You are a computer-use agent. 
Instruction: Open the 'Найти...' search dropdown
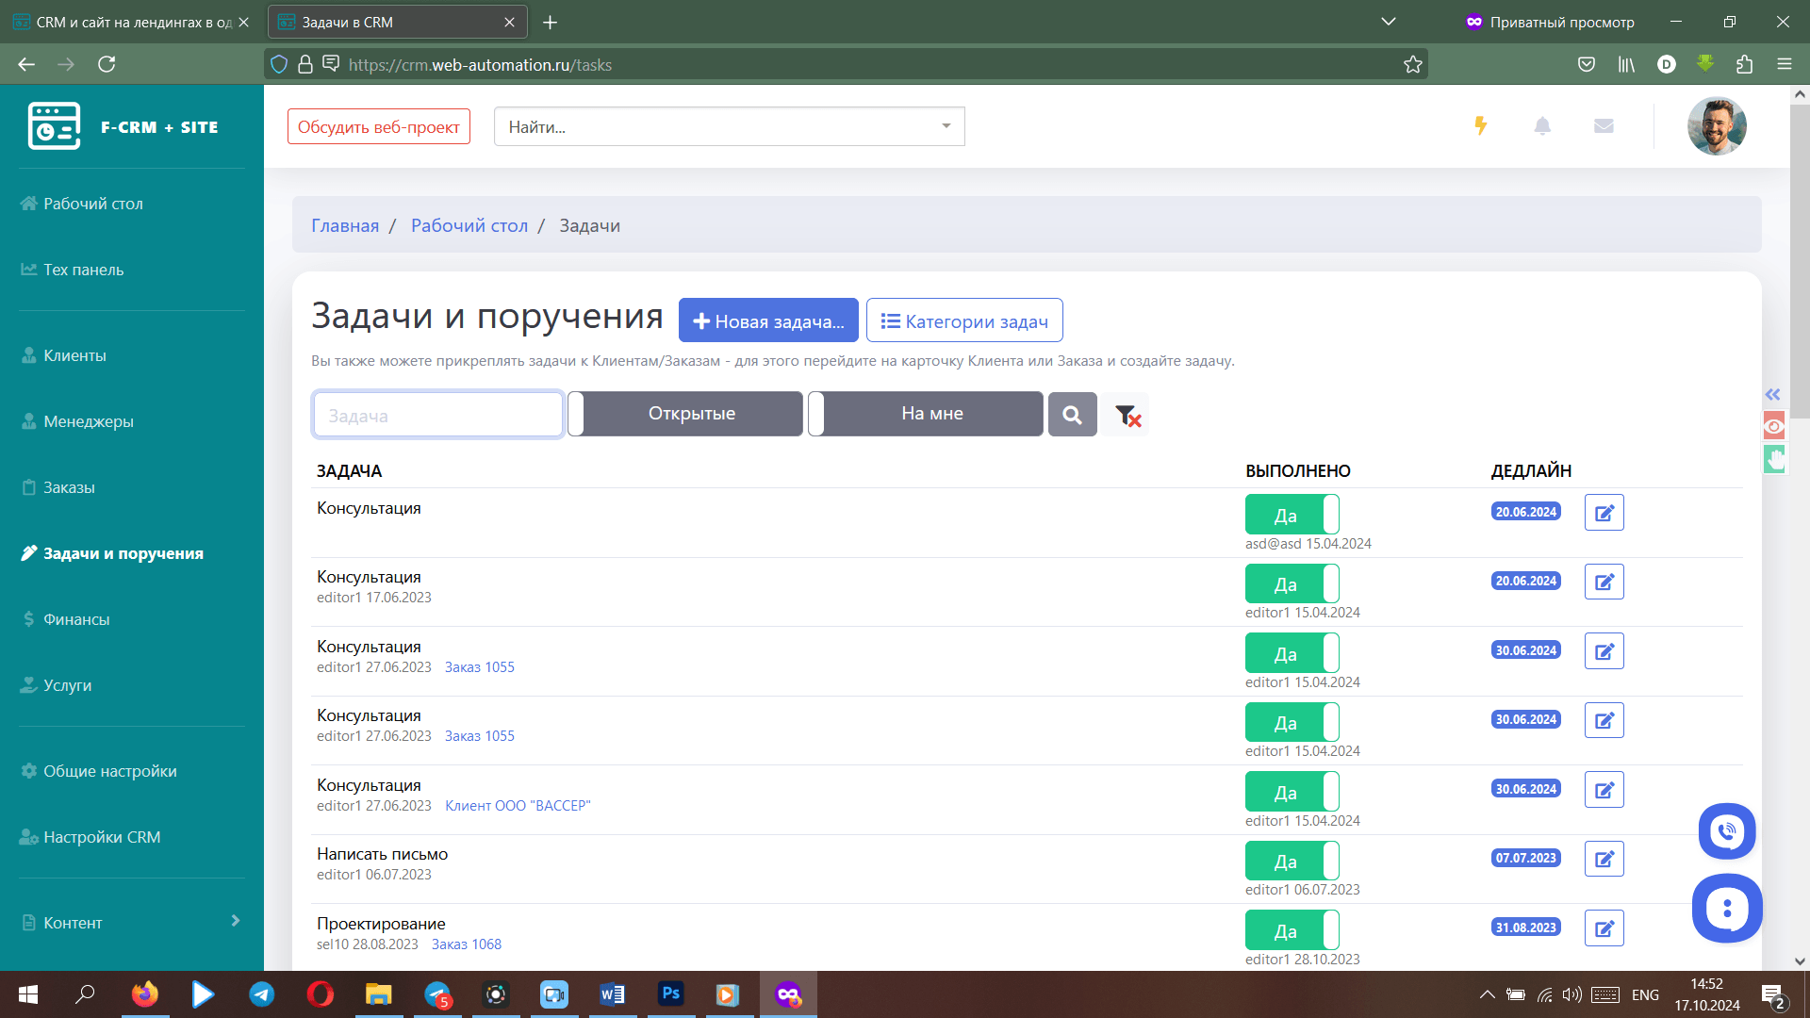[x=729, y=126]
